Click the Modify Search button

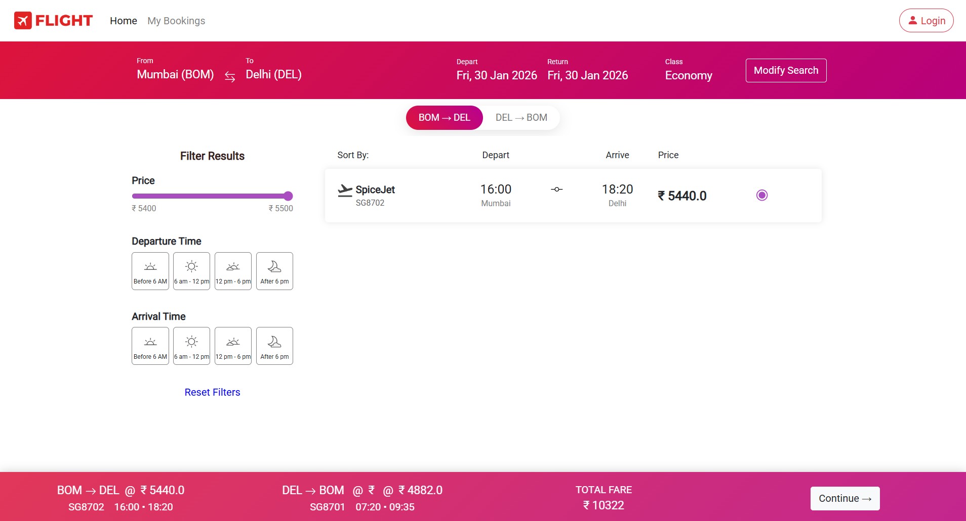point(786,70)
